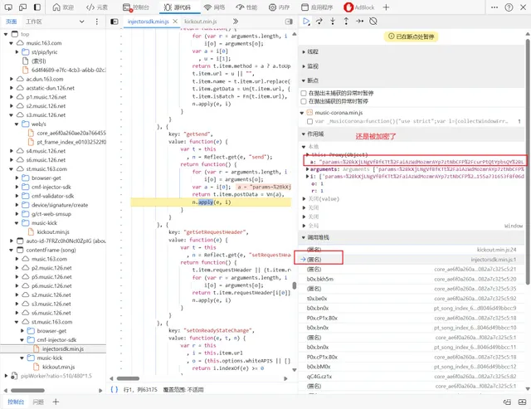The image size is (531, 409).
Task: Toggle the navigator pane icon
Action: (114, 22)
